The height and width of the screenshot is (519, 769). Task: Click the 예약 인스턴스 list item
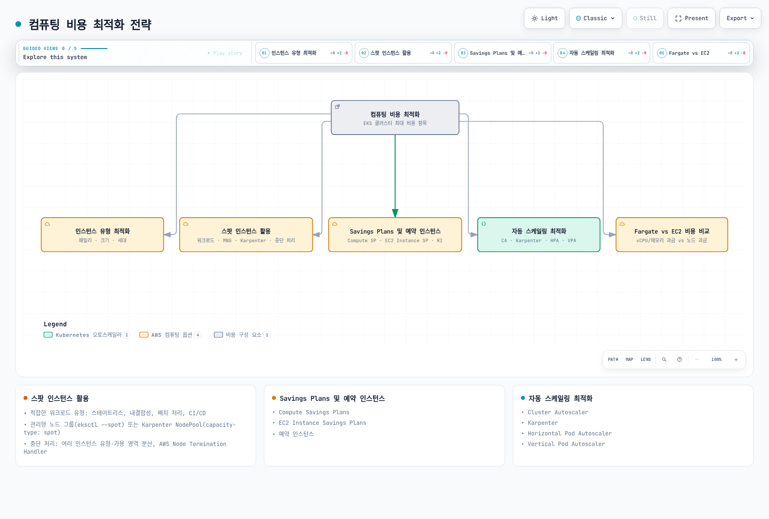click(x=296, y=434)
